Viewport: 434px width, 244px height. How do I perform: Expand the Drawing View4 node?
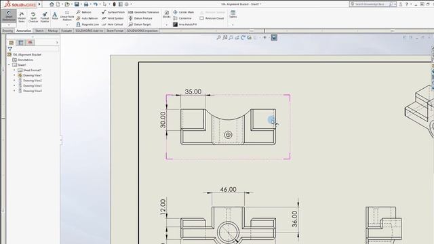point(14,91)
